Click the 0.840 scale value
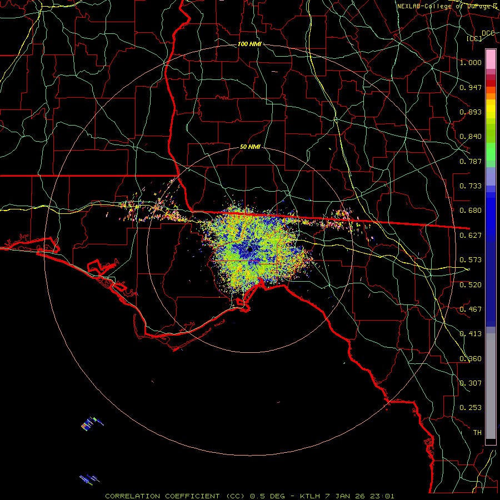 click(x=471, y=137)
